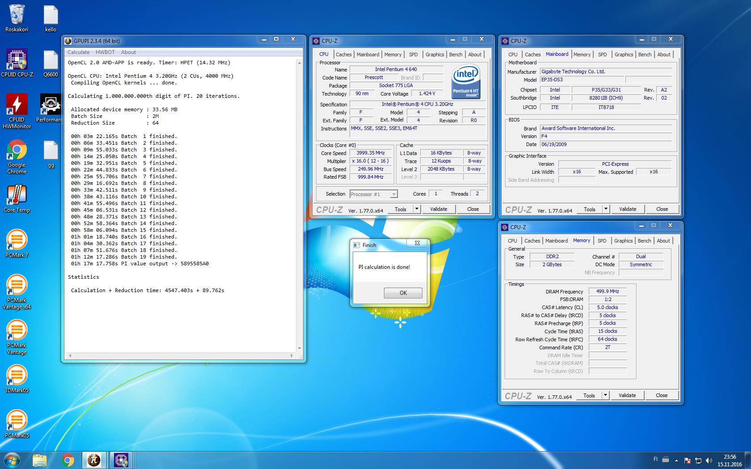Show hidden system tray icons
This screenshot has height=469, width=751.
tap(676, 461)
